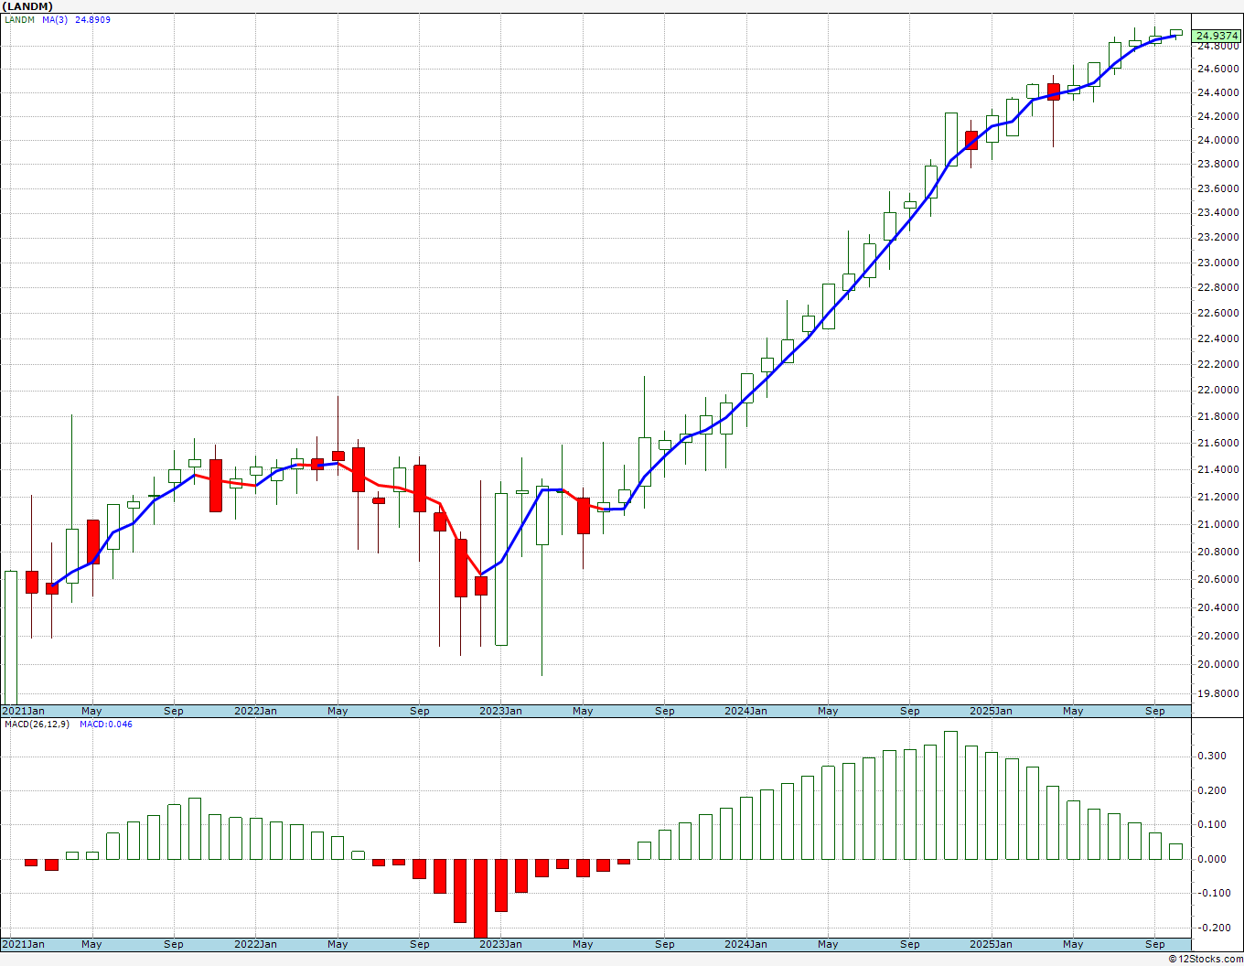Click the moving average value 24.8909

[x=93, y=19]
